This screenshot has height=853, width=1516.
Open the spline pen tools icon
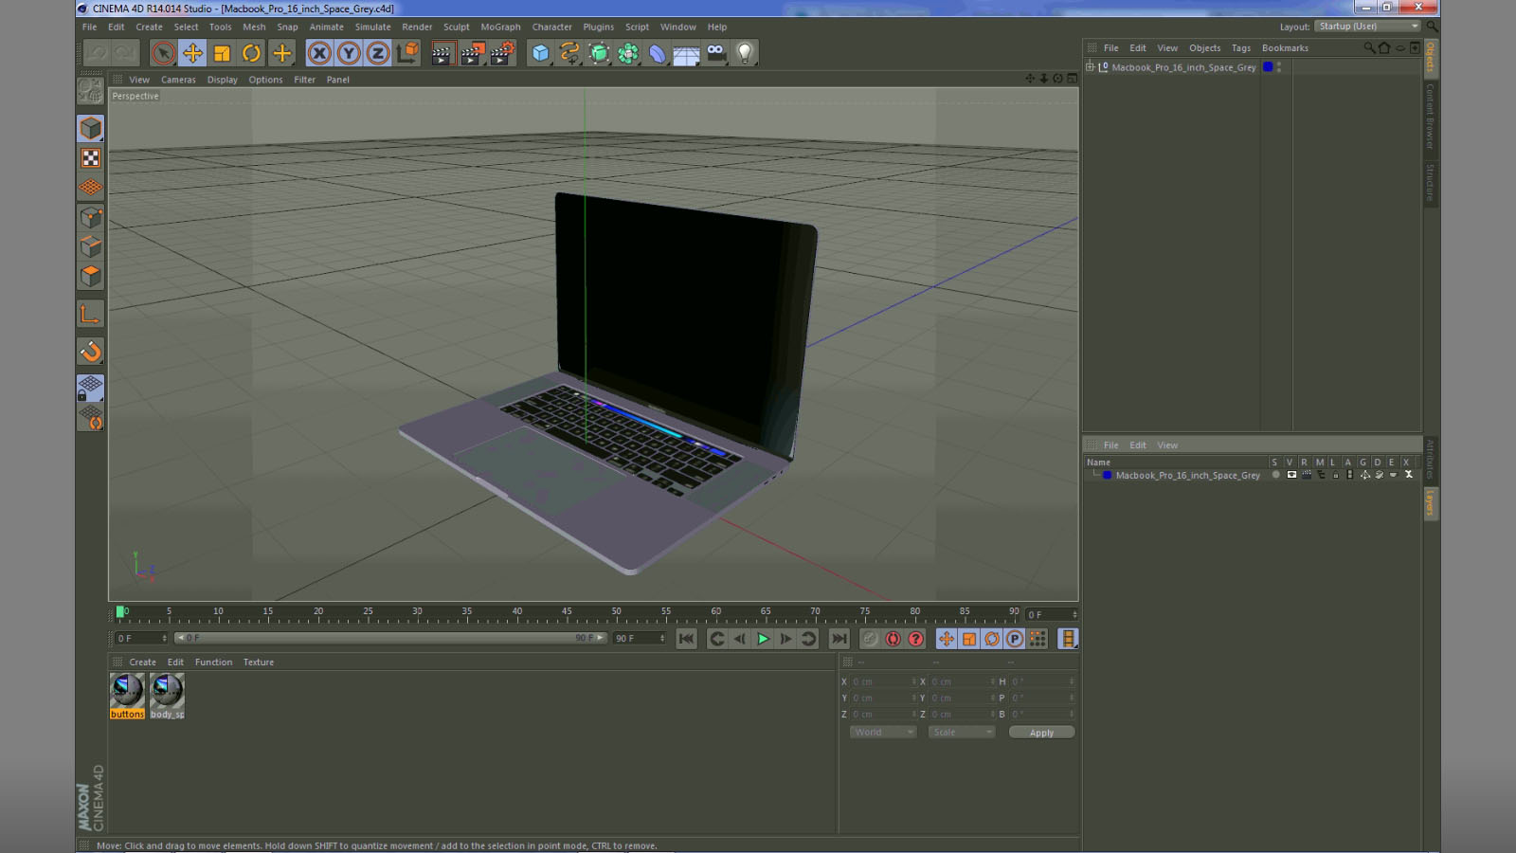point(569,53)
